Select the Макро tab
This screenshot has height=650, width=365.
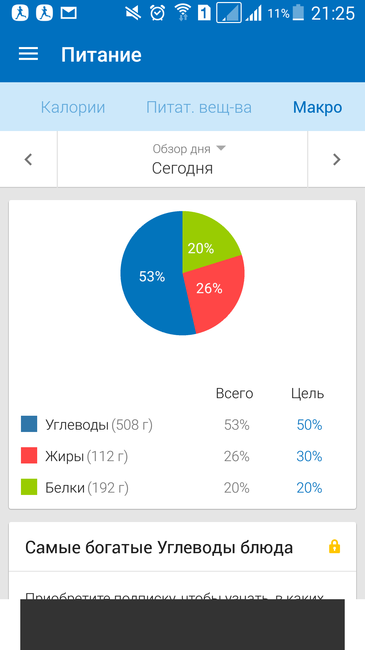(x=317, y=107)
